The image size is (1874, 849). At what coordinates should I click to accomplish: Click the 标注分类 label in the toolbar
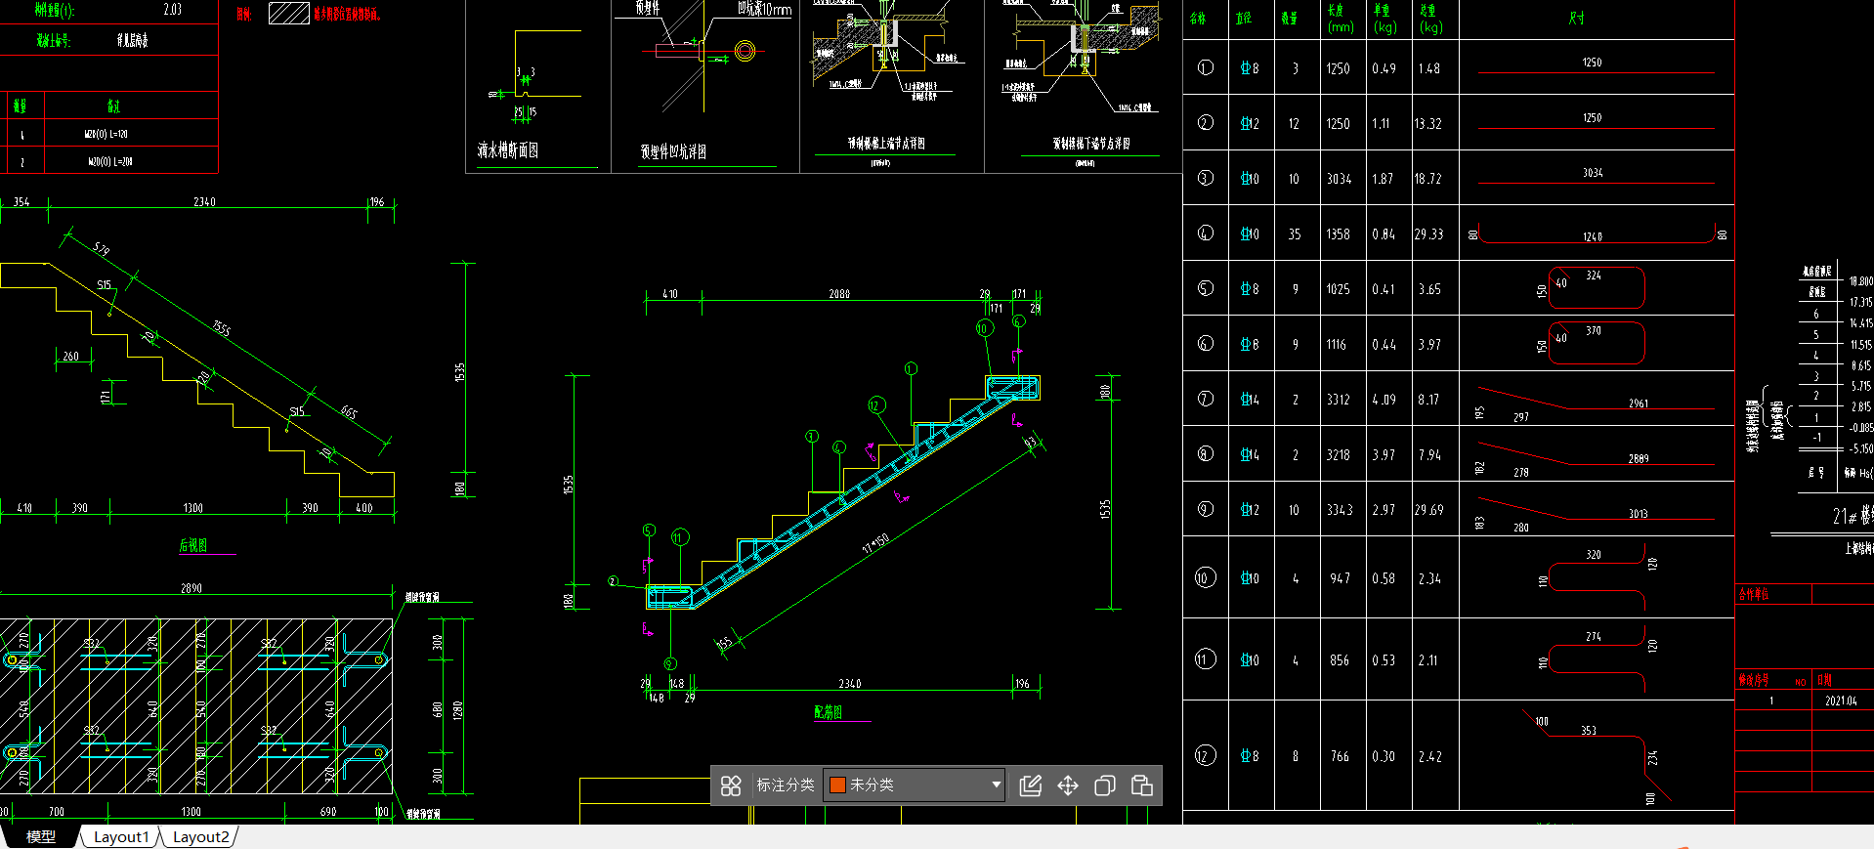[786, 785]
